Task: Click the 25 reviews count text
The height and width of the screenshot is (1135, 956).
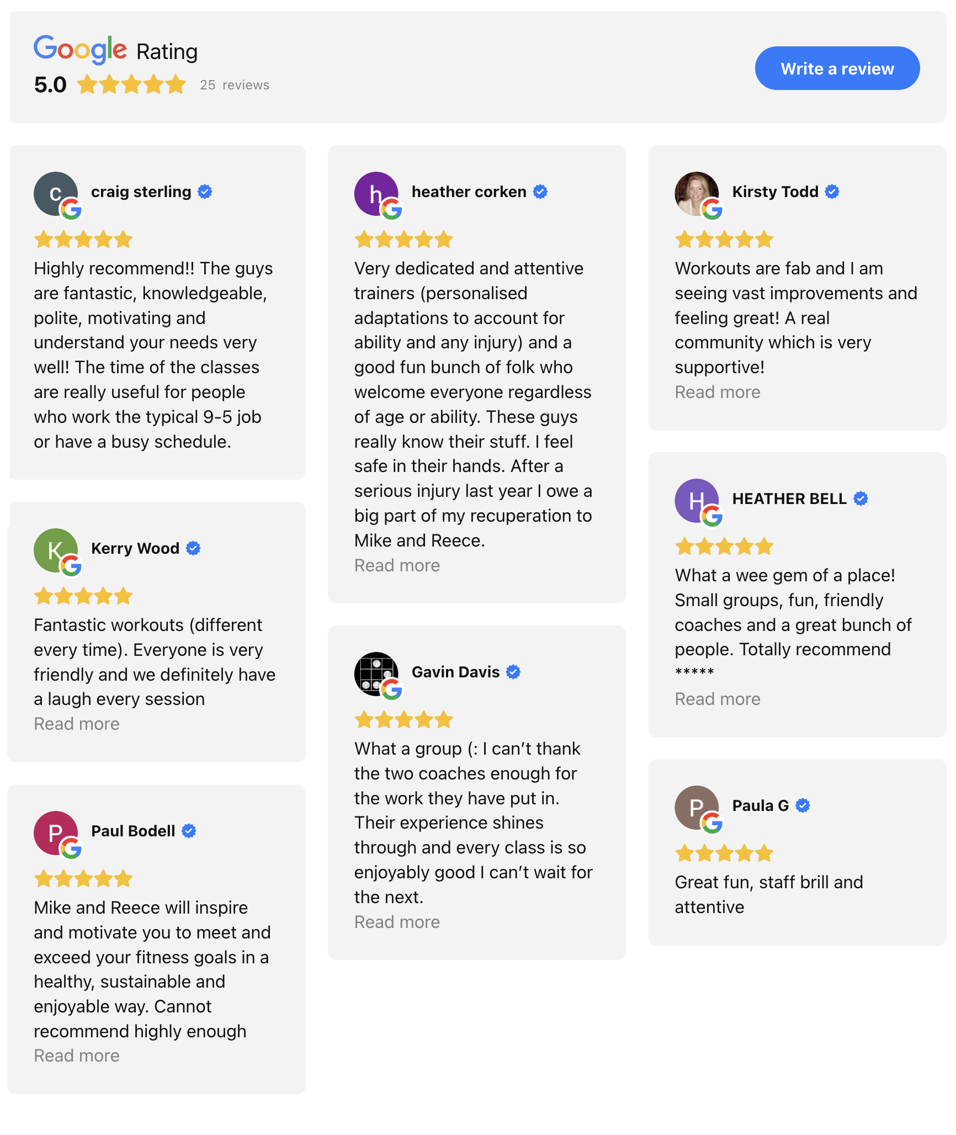Action: point(235,85)
